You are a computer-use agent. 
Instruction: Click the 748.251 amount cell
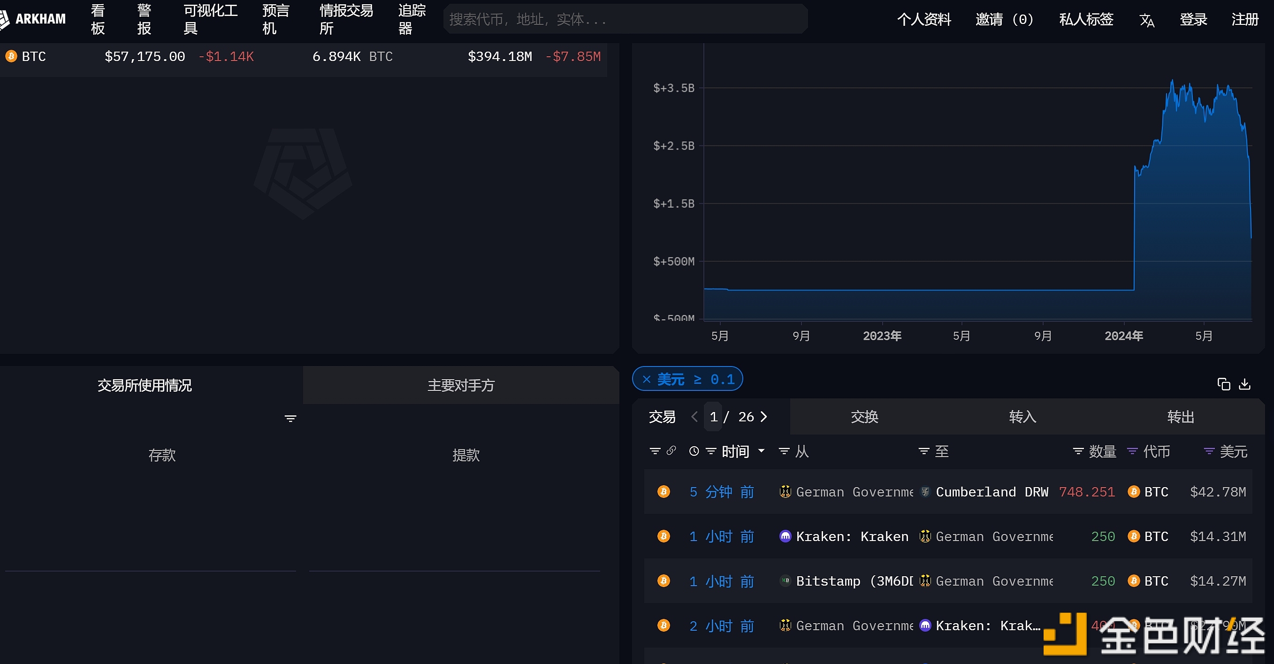pyautogui.click(x=1087, y=491)
